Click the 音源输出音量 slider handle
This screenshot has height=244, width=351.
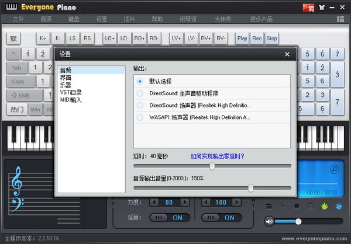(x=250, y=188)
